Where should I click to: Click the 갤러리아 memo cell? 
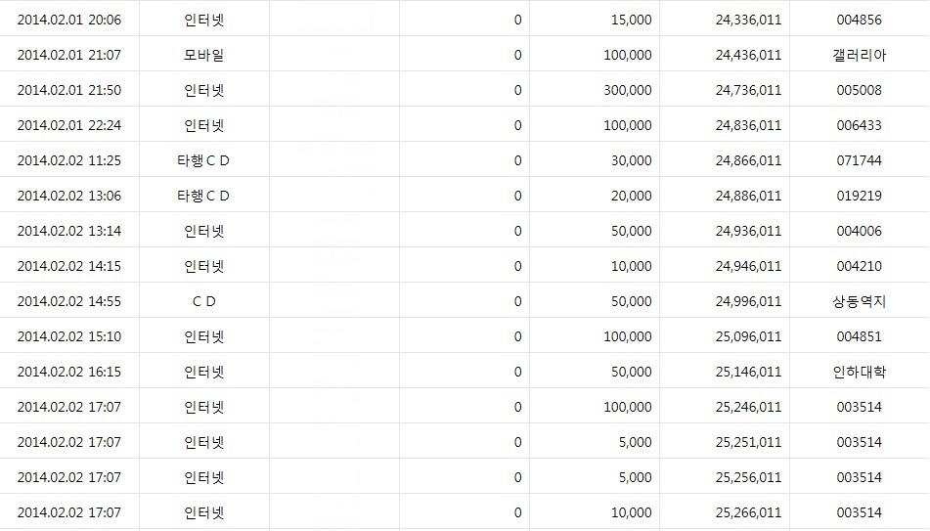[859, 55]
